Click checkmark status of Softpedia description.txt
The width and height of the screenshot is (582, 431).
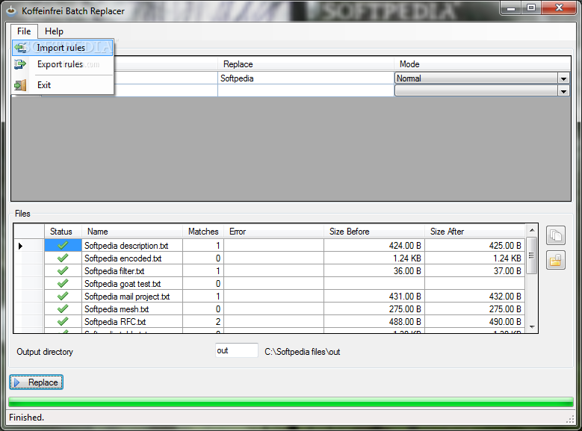click(63, 246)
